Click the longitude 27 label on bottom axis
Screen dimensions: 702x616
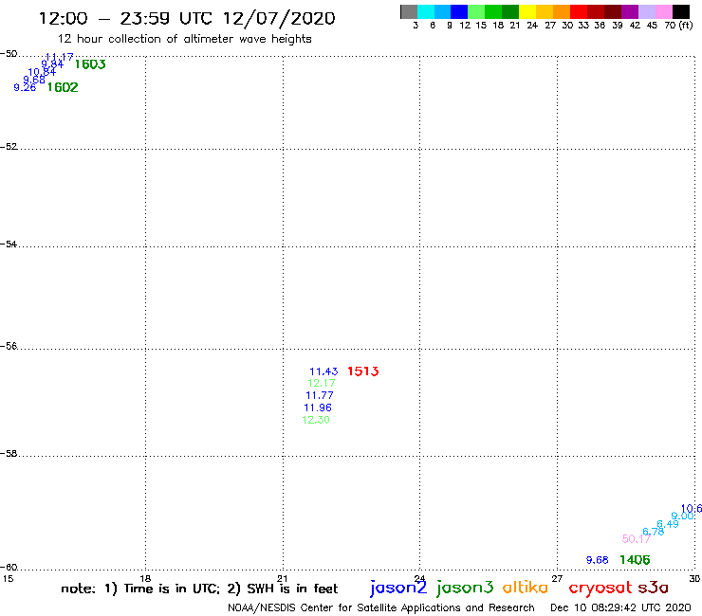click(557, 579)
